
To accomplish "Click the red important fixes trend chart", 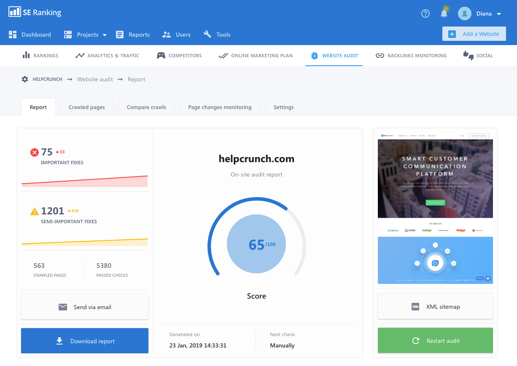I will coord(85,181).
